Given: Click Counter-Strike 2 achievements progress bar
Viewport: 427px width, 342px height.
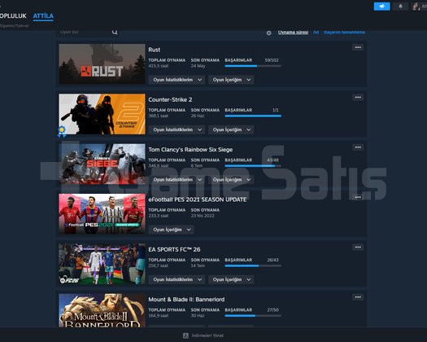Looking at the screenshot, I should click(x=253, y=116).
